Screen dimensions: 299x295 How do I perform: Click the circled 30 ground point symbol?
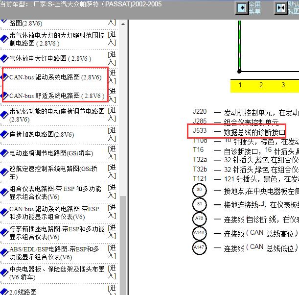pyautogui.click(x=199, y=190)
